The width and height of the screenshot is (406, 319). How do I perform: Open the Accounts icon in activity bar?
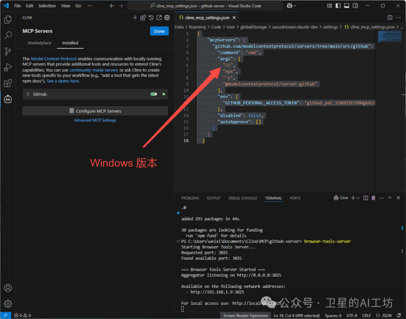click(x=8, y=288)
